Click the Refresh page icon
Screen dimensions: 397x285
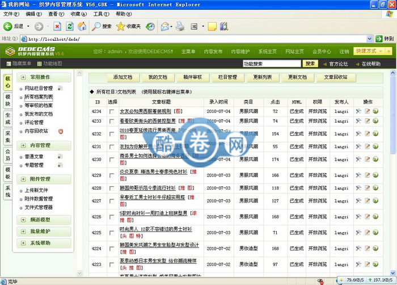[x=70, y=26]
